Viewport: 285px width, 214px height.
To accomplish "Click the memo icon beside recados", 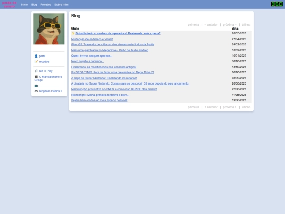I will 36,62.
